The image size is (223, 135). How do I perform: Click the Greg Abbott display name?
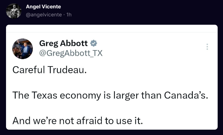[63, 43]
